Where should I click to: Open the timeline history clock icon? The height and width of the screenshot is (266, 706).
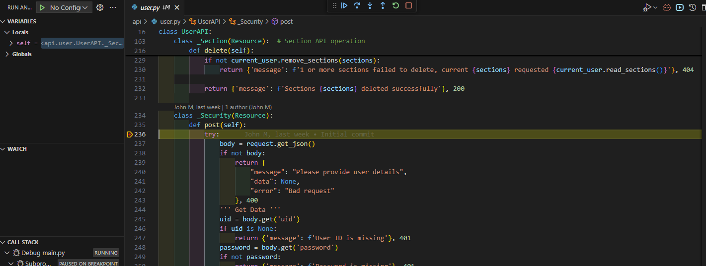tap(693, 7)
